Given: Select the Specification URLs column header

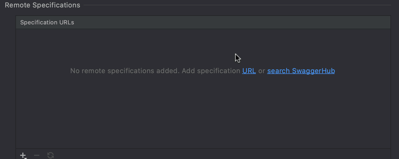Looking at the screenshot, I should [203, 23].
